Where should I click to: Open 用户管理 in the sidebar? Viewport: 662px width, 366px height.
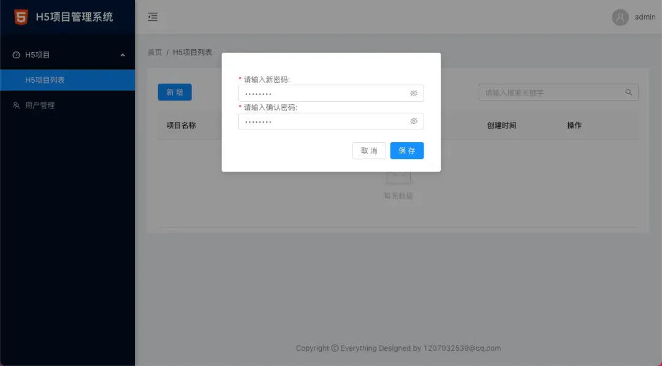[67, 105]
